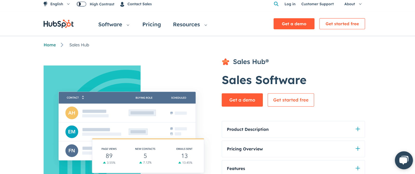Expand the Features section

293,167
